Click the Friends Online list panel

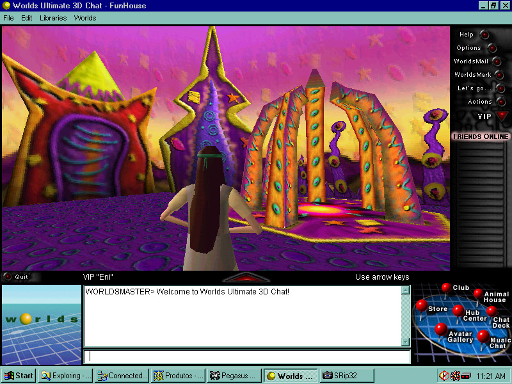coord(481,205)
